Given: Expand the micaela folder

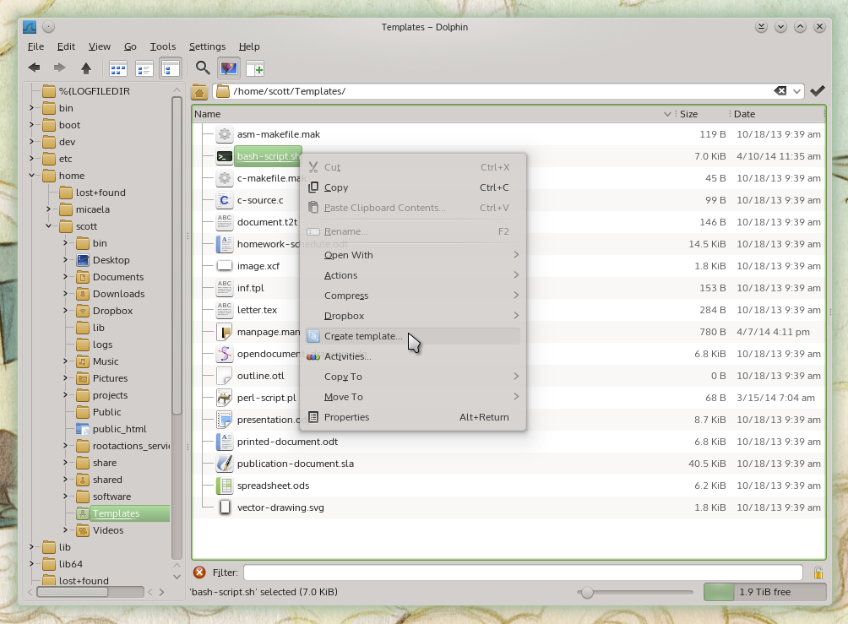Looking at the screenshot, I should (48, 209).
